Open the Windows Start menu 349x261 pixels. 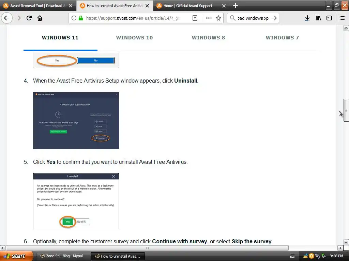pyautogui.click(x=16, y=256)
